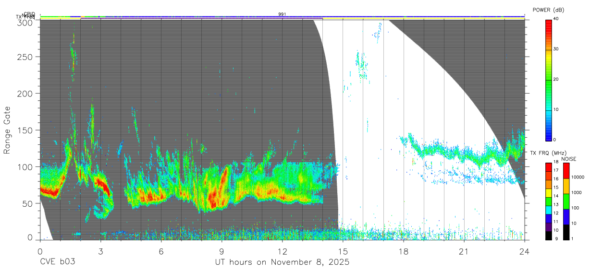Screen dimensions: 590x272
Task: Select the blue 11–12 MHz frequency swatch
Action: click(x=548, y=218)
